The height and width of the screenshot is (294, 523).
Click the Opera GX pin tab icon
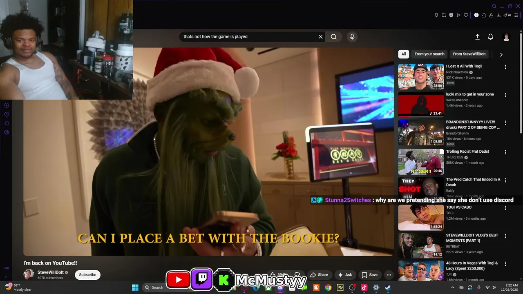coord(436,15)
